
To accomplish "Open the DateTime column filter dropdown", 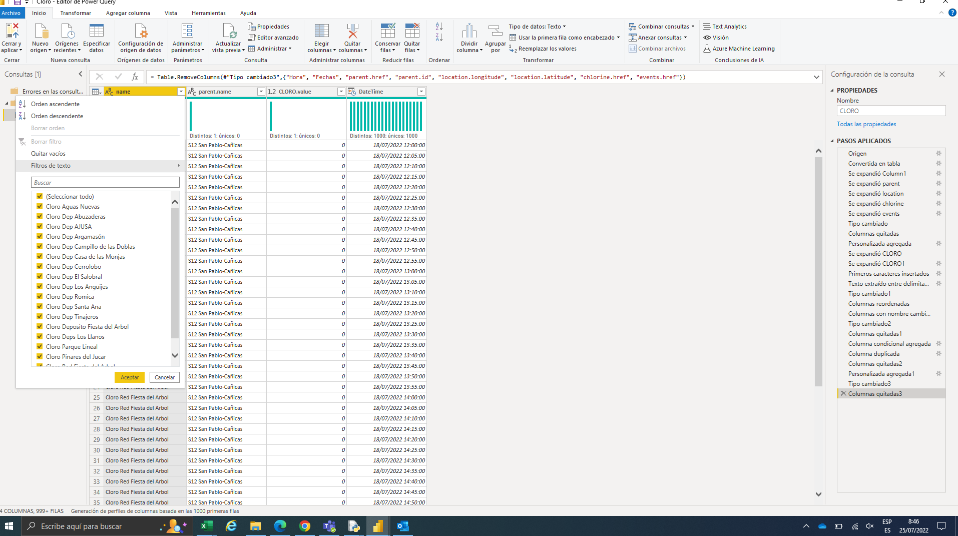I will [421, 92].
